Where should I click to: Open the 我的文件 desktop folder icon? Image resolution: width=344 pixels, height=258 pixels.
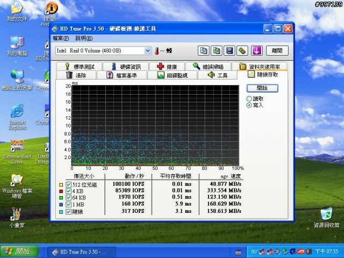tap(17, 12)
